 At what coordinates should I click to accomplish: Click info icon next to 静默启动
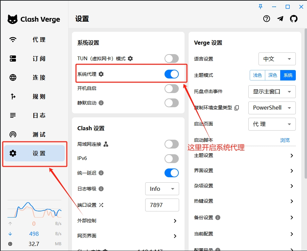(x=101, y=102)
